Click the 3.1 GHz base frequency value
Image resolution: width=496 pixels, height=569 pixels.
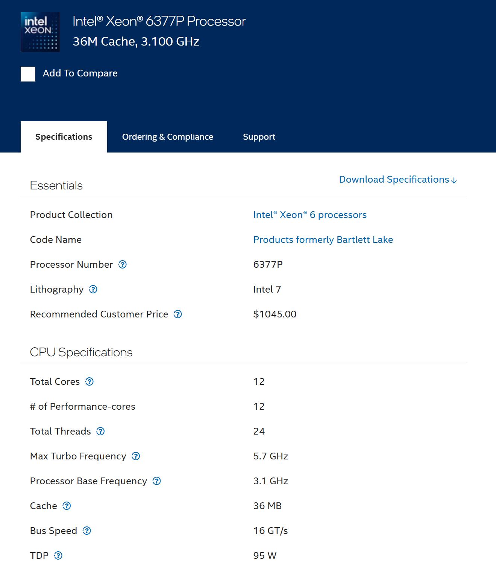[270, 481]
